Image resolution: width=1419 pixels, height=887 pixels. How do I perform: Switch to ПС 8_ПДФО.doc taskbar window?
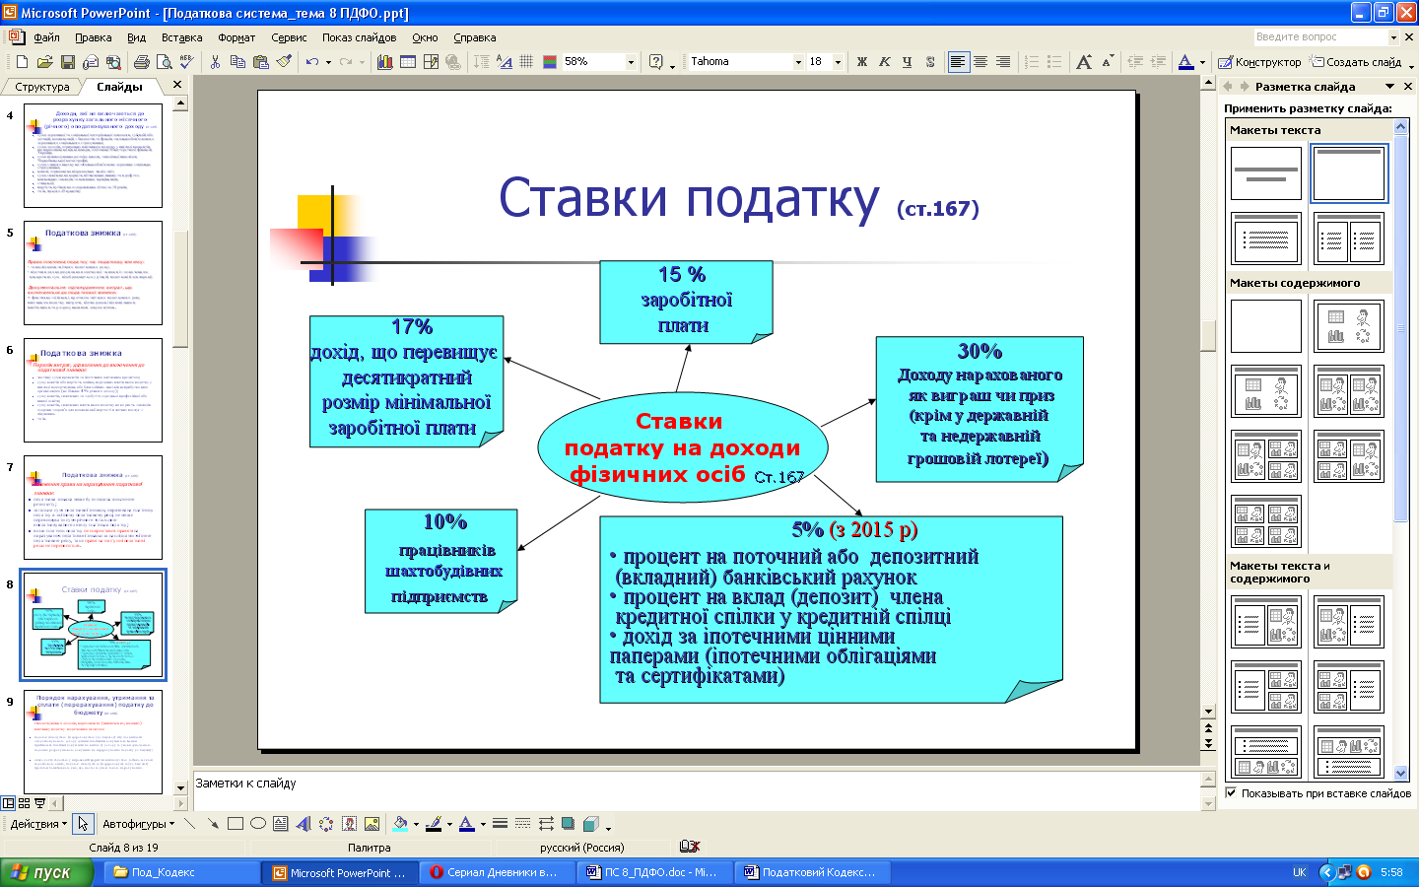(656, 872)
